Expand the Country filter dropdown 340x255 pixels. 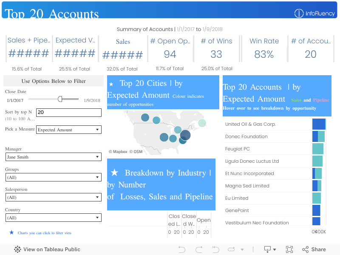click(x=54, y=218)
